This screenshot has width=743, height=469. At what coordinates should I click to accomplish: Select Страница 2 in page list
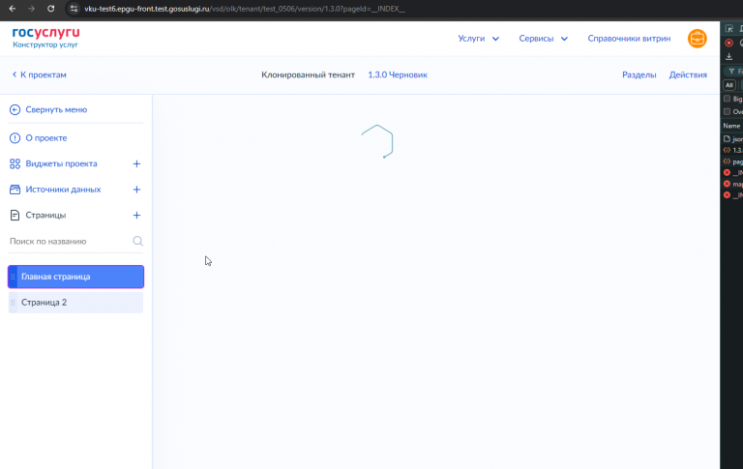point(75,303)
